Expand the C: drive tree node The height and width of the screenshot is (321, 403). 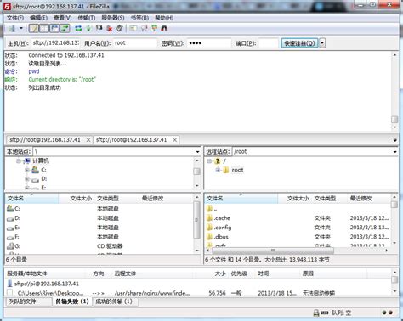[x=27, y=170]
